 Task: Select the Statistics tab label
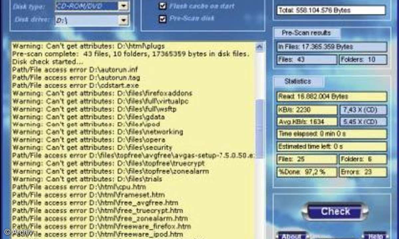tap(298, 81)
